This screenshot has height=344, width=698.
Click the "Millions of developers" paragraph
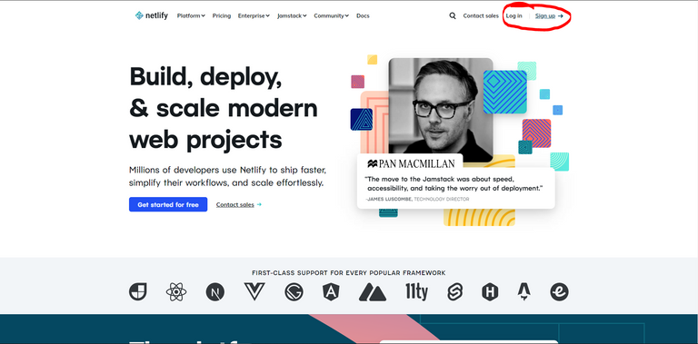[228, 176]
